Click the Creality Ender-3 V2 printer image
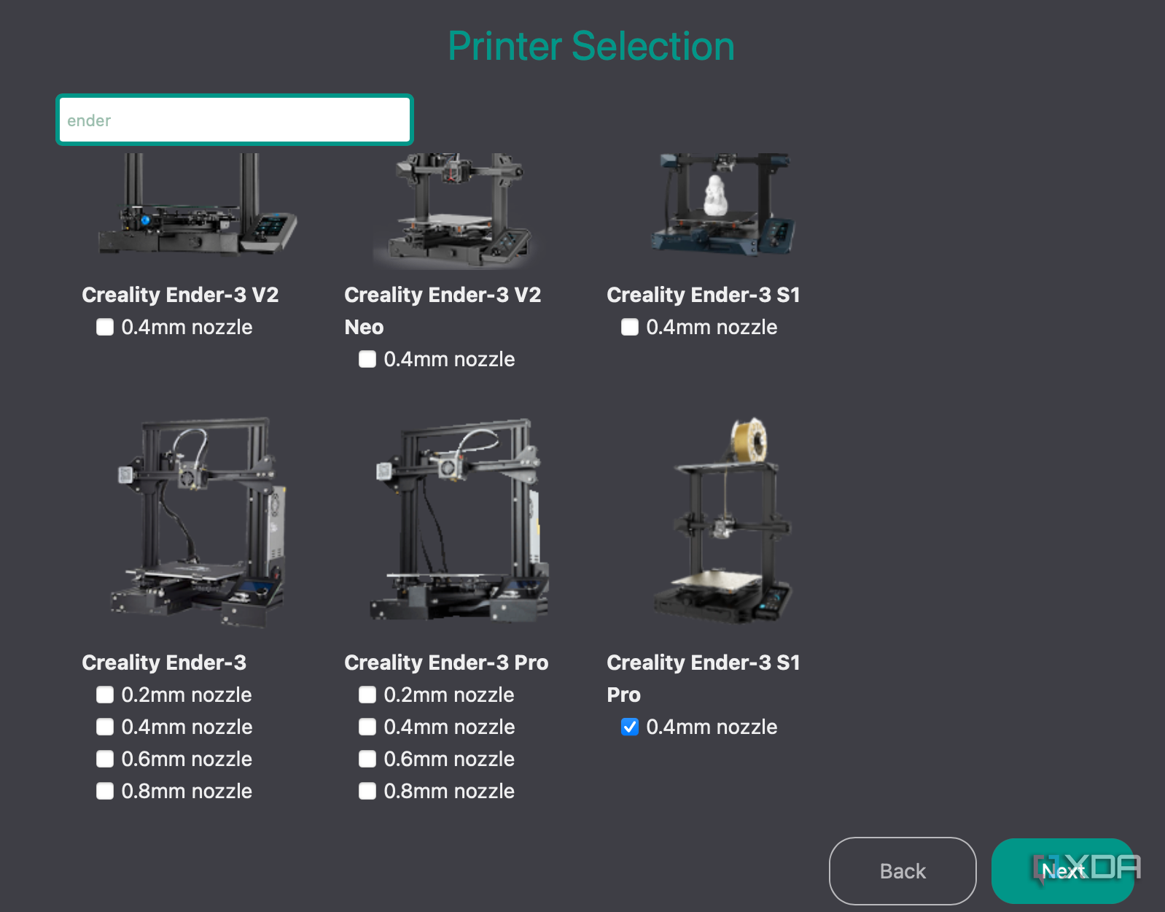This screenshot has height=912, width=1165. coord(198,204)
